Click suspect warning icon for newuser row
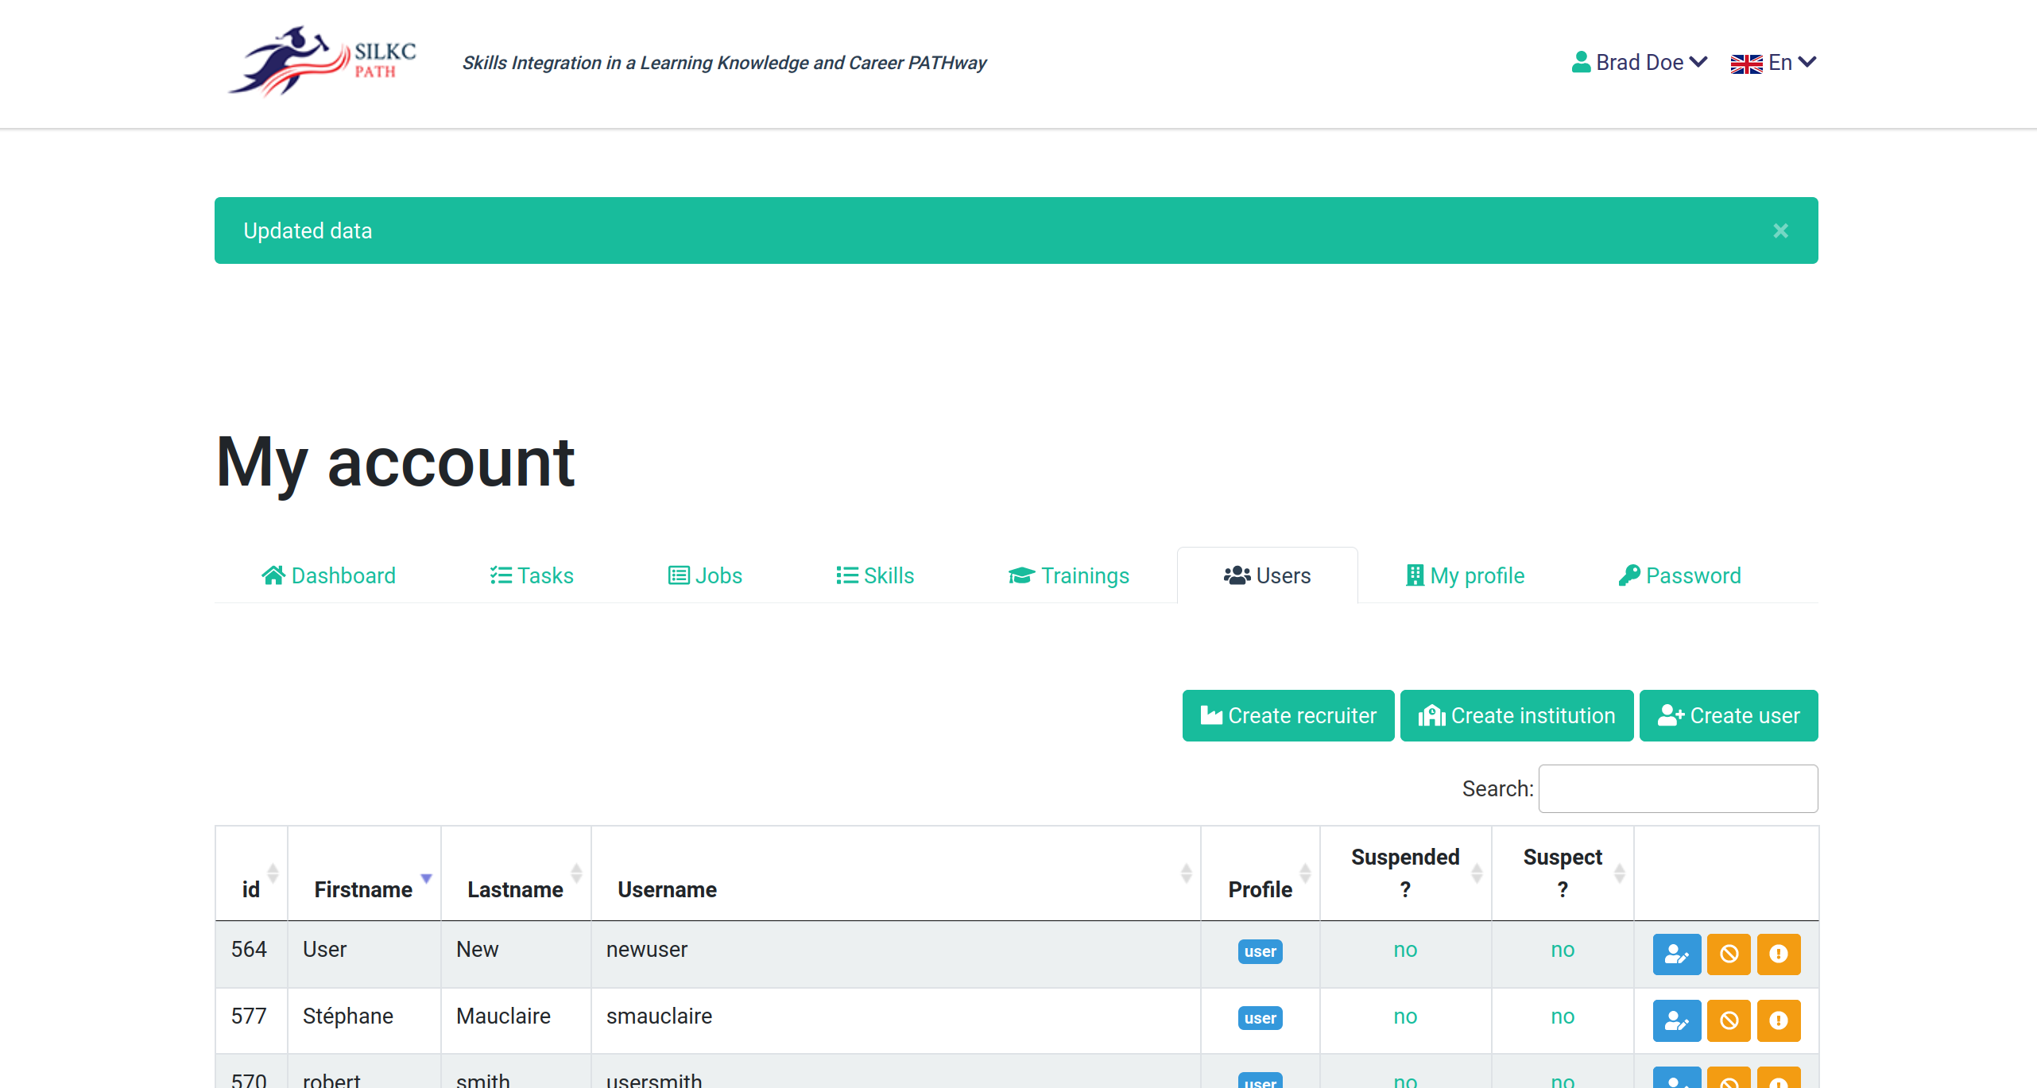Image resolution: width=2037 pixels, height=1088 pixels. (1778, 953)
